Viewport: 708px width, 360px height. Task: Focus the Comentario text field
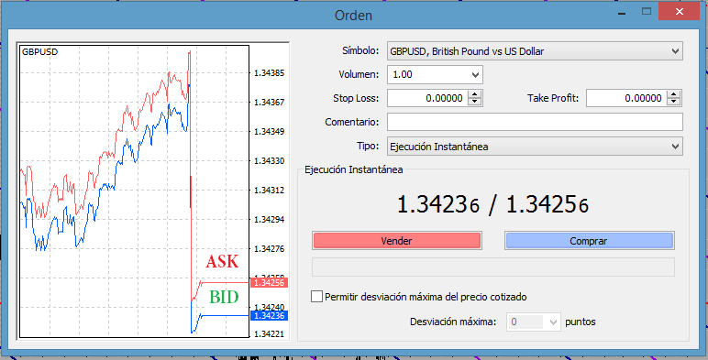click(535, 122)
